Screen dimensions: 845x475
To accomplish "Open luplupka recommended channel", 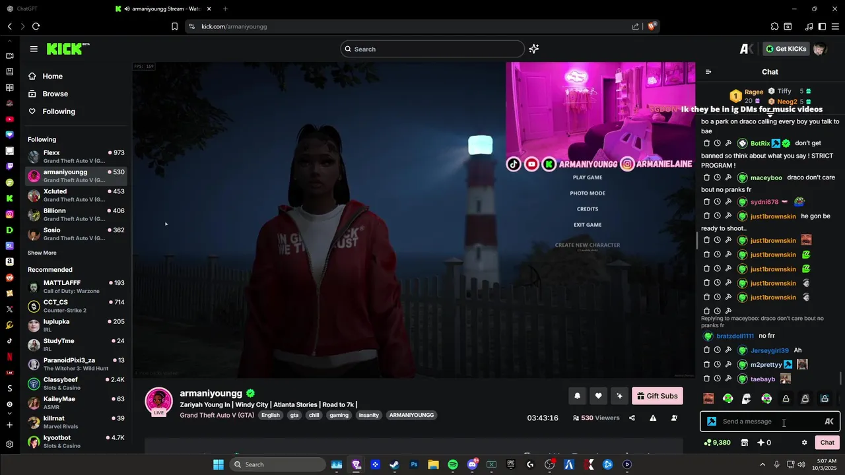I will [x=76, y=325].
